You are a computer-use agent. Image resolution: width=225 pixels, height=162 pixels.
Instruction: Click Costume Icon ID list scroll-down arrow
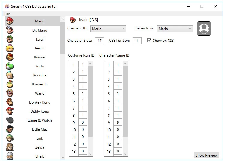[90, 154]
